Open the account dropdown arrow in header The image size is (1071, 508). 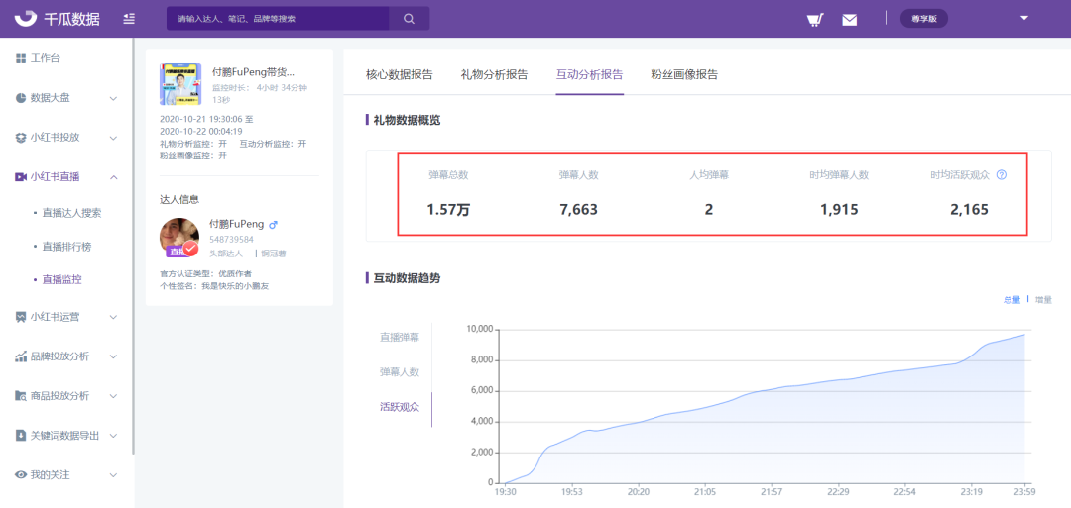1023,18
